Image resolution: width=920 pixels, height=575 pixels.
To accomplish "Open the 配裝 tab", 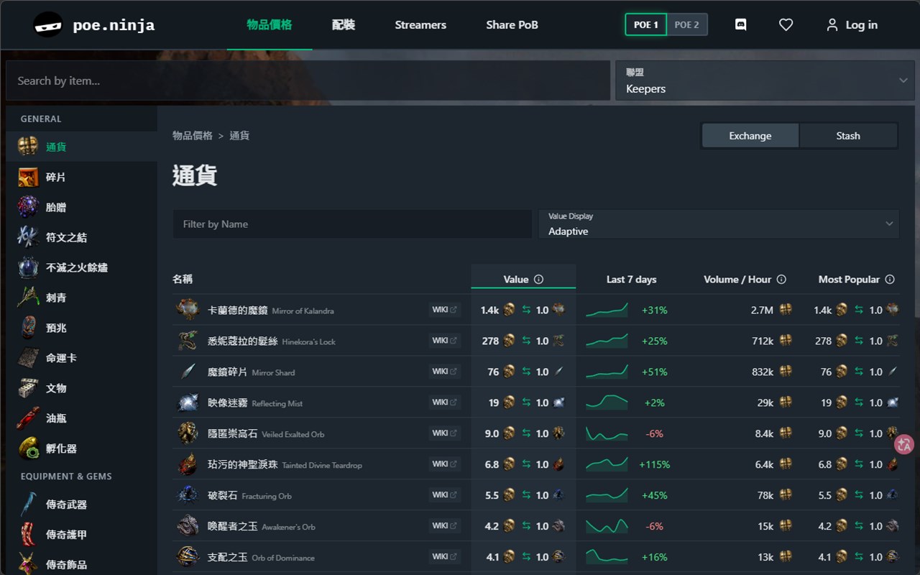I will coord(344,24).
